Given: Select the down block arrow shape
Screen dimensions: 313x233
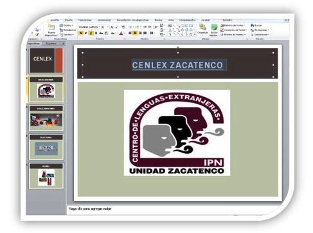Looking at the screenshot, I should tap(186, 30).
